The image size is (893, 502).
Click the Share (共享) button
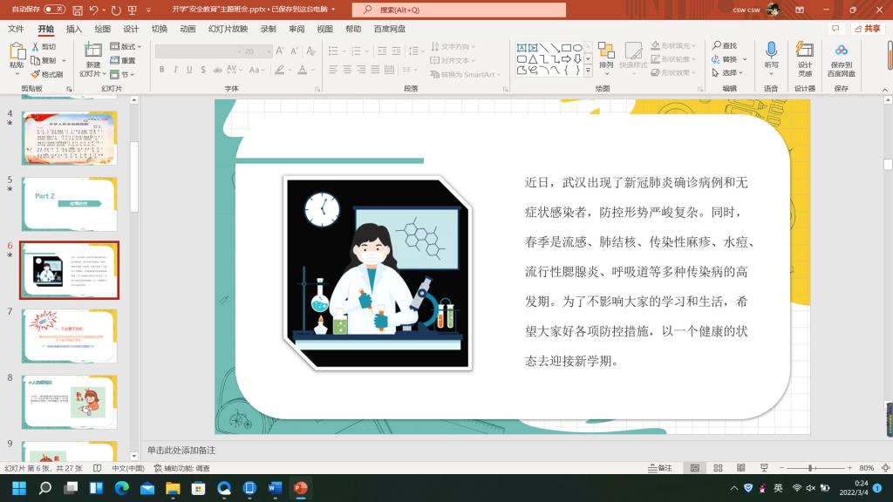click(868, 29)
